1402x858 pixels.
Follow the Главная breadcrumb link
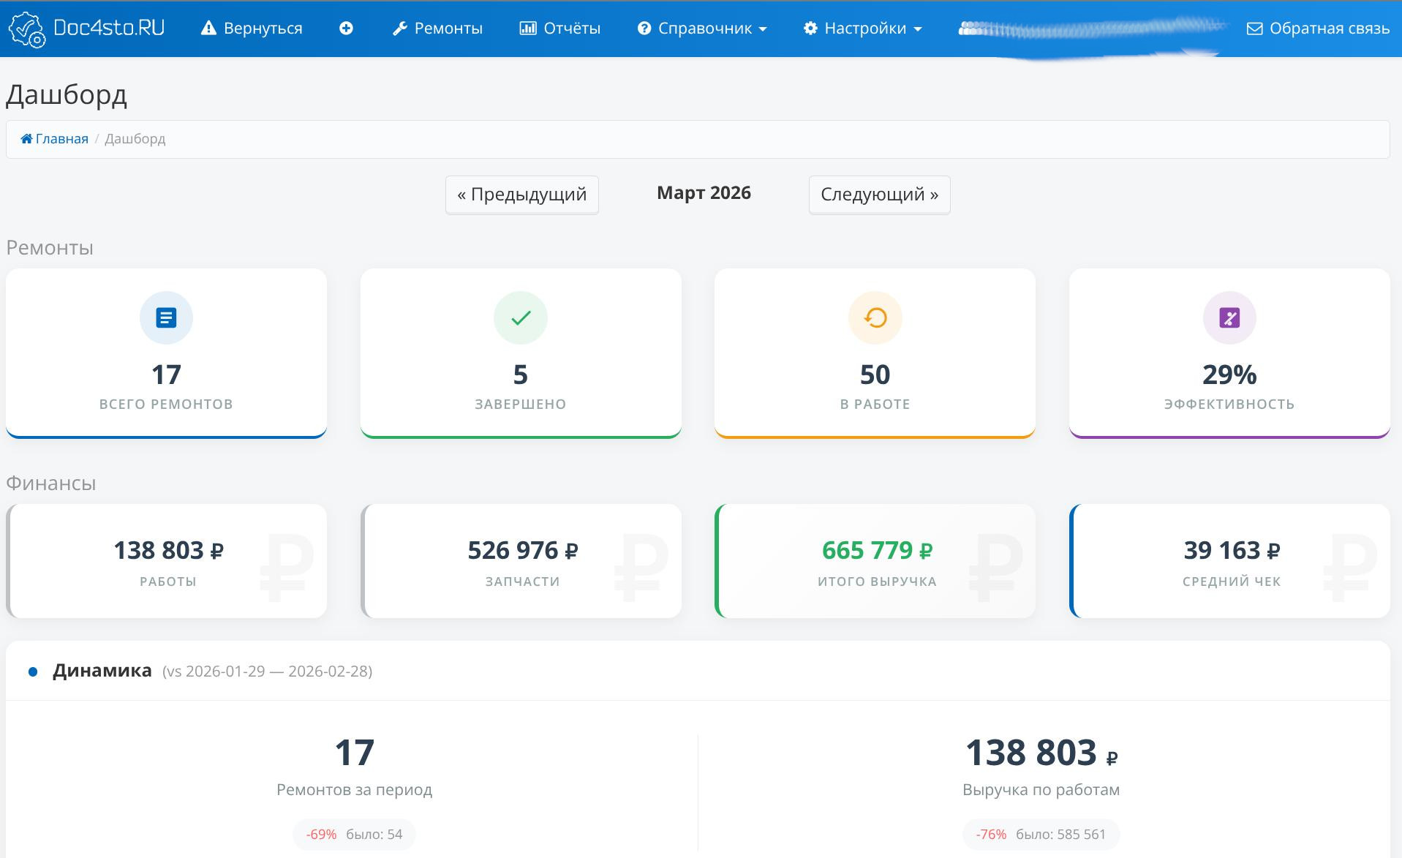[x=61, y=139]
